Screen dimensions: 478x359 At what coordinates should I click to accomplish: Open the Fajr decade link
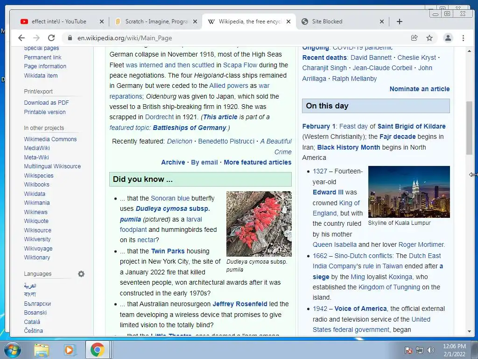(x=398, y=137)
